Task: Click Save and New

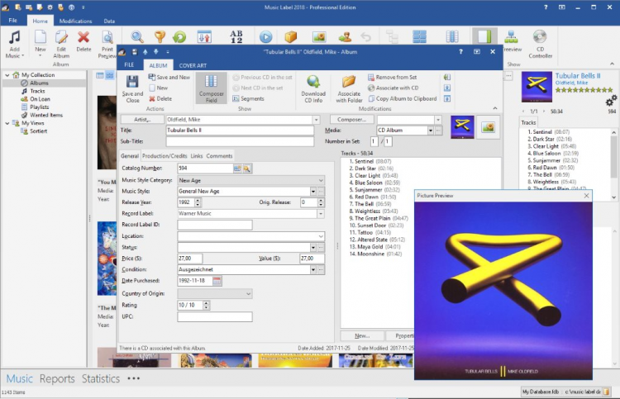Action: pos(169,77)
